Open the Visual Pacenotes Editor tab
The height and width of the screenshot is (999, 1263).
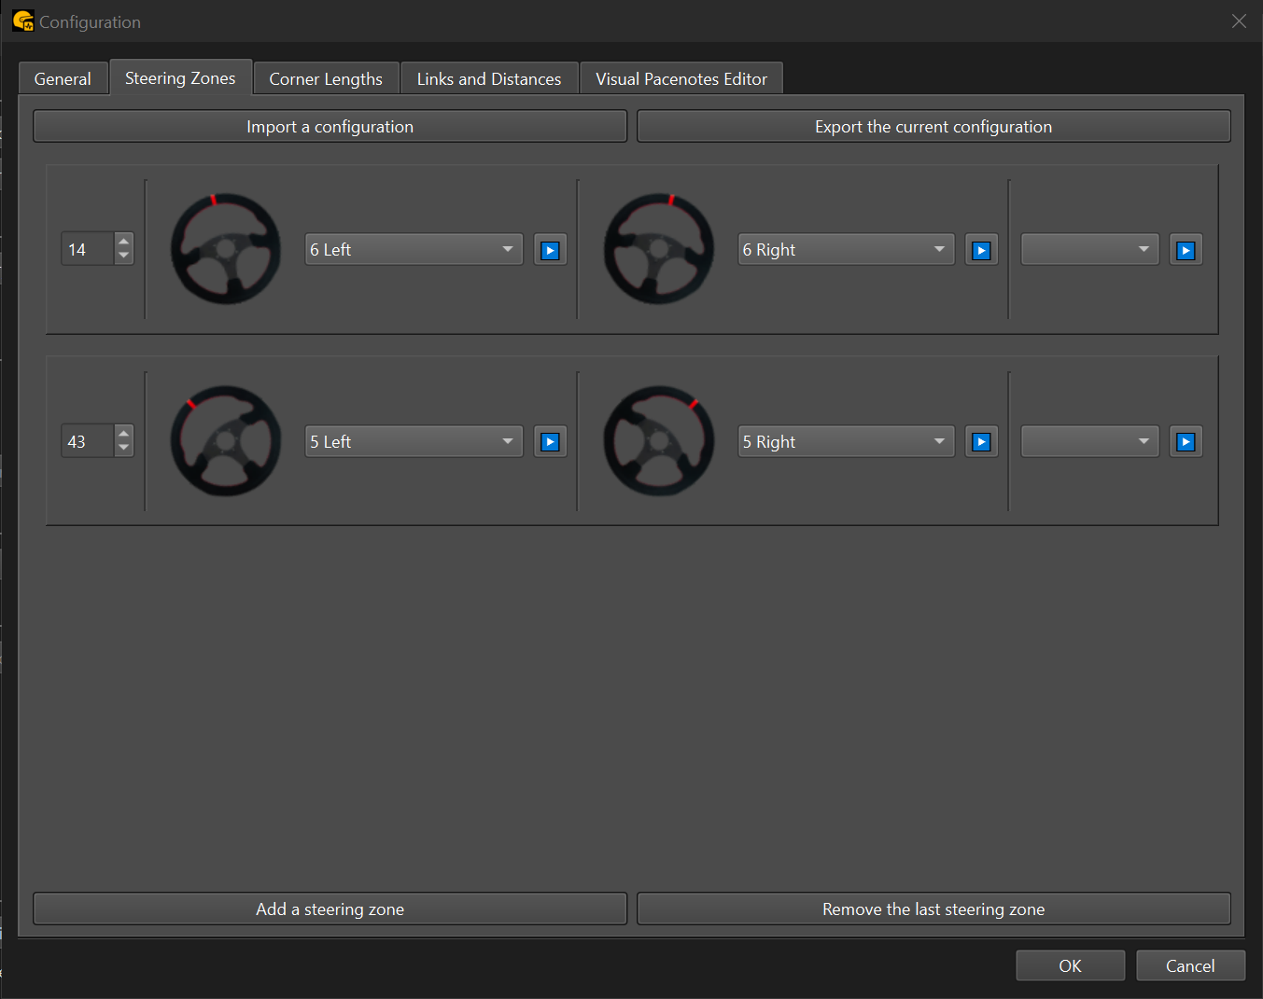(x=681, y=79)
